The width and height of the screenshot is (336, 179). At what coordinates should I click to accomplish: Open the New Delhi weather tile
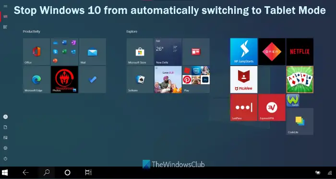click(x=168, y=52)
